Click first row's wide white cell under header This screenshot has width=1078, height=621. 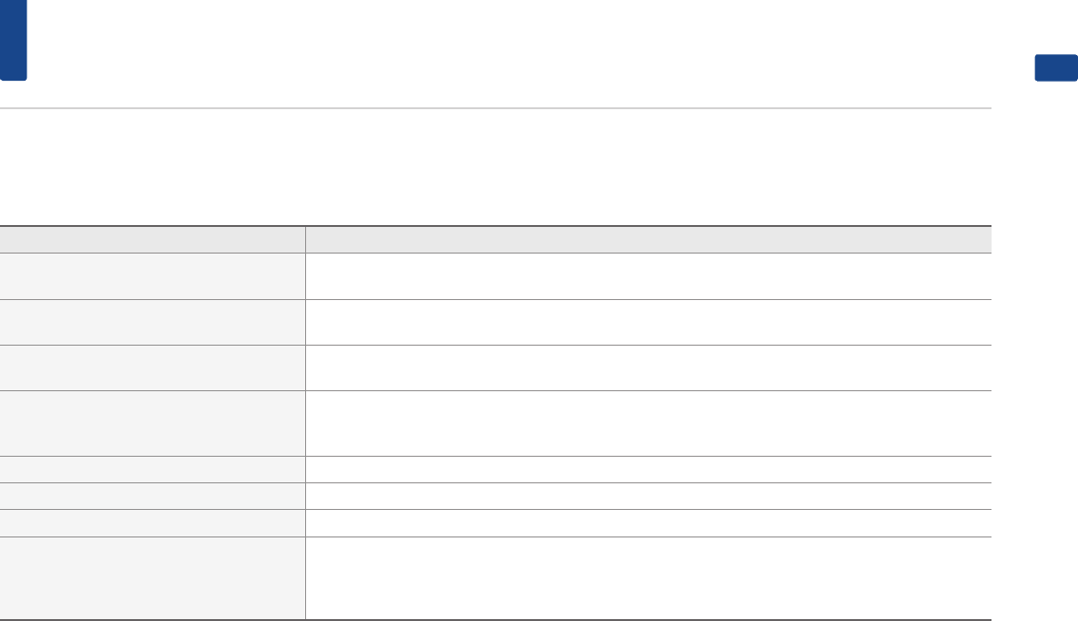648,276
